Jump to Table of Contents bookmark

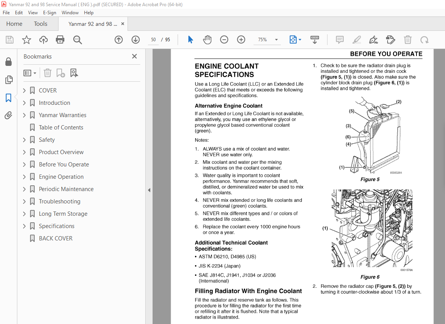coord(61,128)
